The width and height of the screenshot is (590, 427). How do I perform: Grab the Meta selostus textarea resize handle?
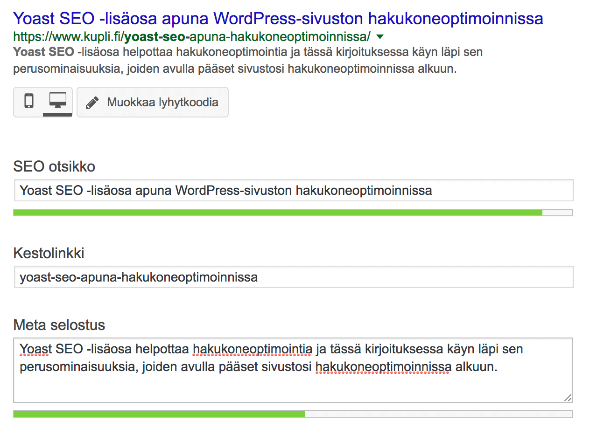[x=568, y=397]
